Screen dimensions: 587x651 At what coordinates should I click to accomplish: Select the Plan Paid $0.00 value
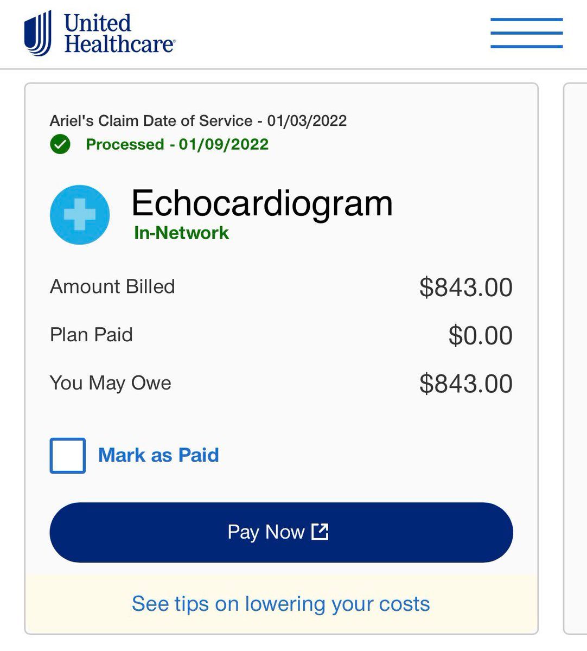[480, 335]
